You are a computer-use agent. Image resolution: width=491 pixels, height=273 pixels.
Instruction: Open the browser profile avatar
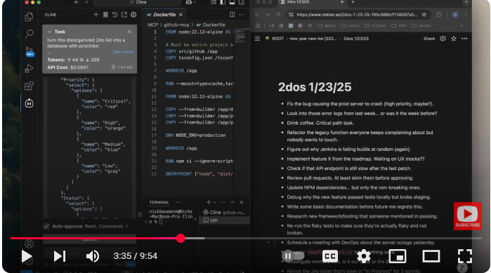click(x=455, y=15)
